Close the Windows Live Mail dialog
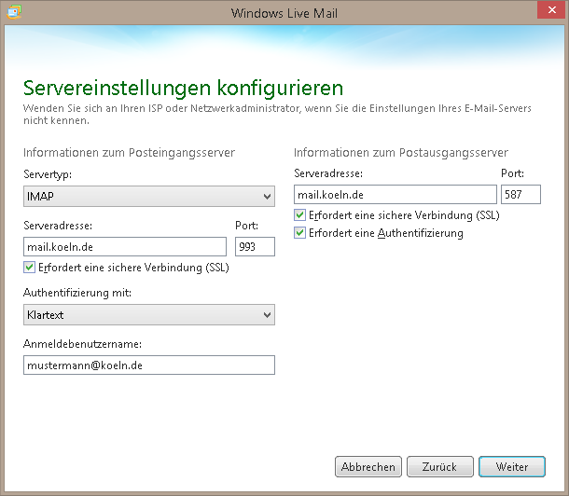The height and width of the screenshot is (496, 569). [552, 9]
